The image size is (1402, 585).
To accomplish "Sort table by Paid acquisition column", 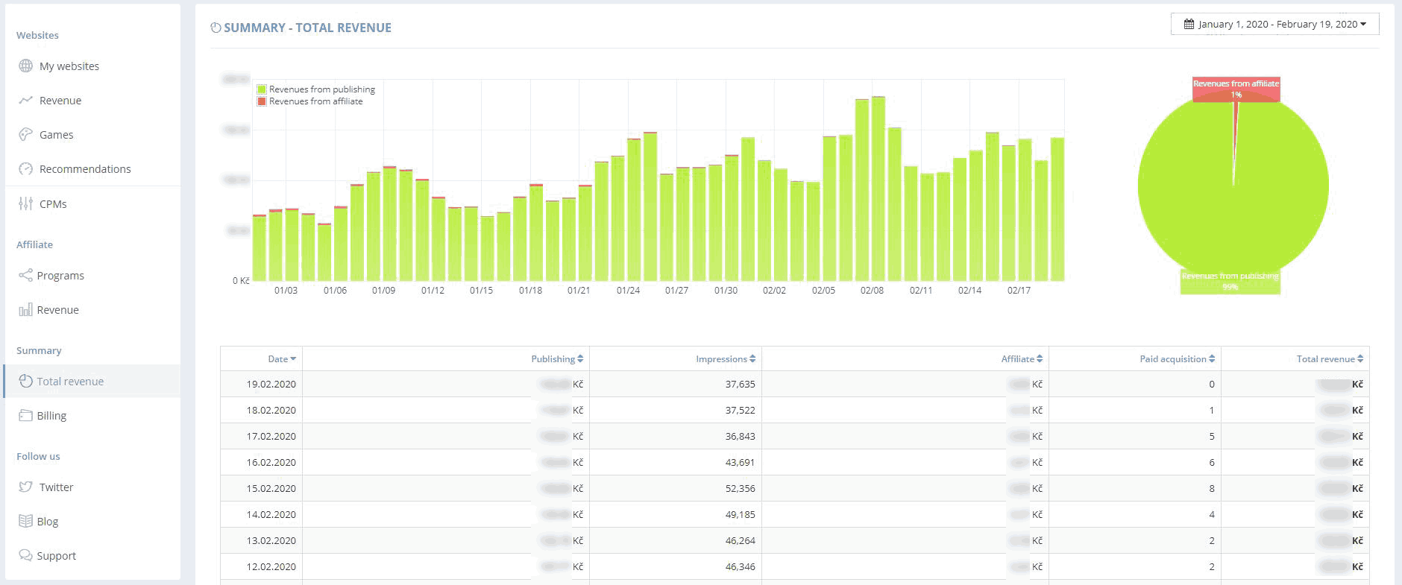I will click(x=1177, y=358).
